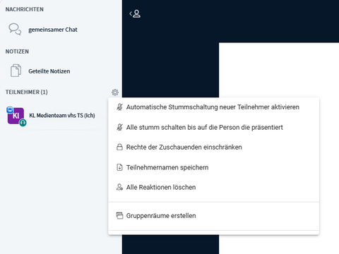Click the NOTIZEN heading
Image resolution: width=339 pixels, height=254 pixels.
point(17,52)
